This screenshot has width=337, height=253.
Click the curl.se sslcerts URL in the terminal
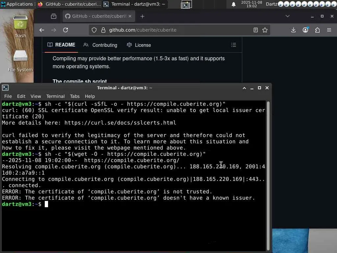120,123
